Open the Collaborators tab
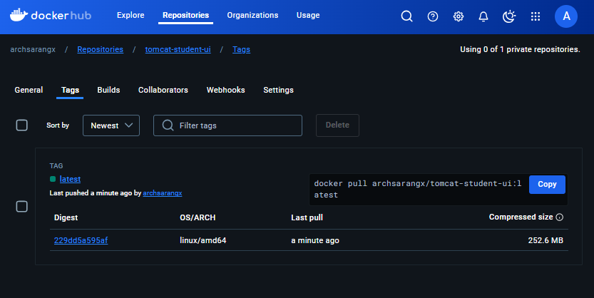594x298 pixels. pyautogui.click(x=163, y=90)
